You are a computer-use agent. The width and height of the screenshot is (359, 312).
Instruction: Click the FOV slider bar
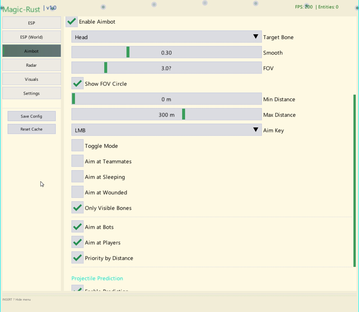click(x=166, y=68)
